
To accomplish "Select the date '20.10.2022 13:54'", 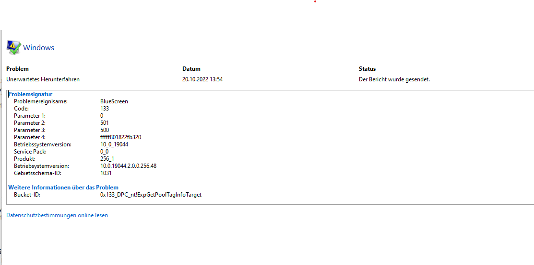I will (x=202, y=79).
